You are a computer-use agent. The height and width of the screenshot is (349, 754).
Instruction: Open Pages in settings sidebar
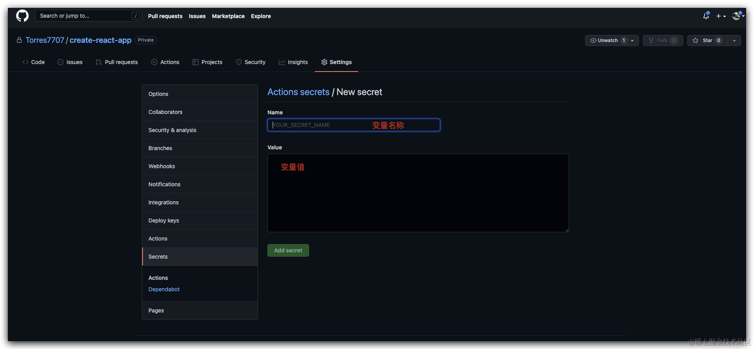(200, 310)
